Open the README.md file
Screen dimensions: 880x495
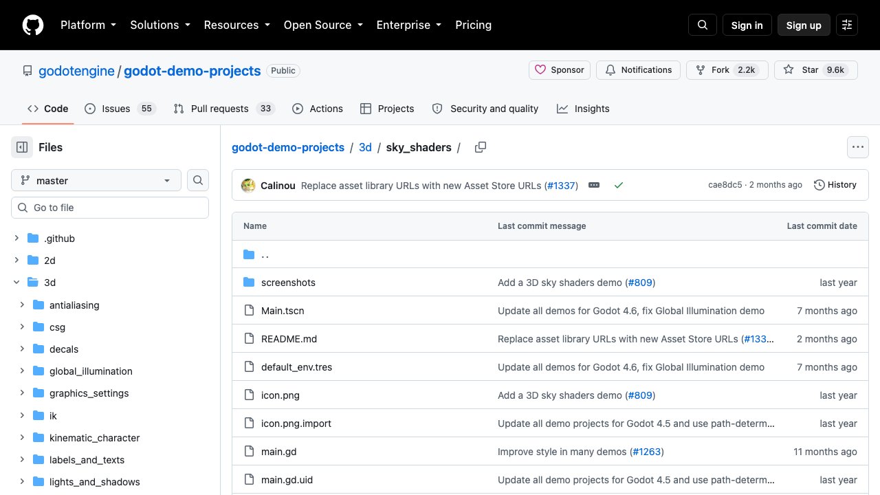[289, 339]
